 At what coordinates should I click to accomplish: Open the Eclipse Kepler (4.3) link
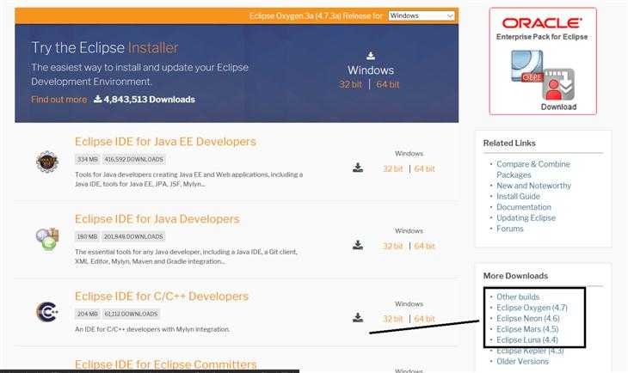(x=530, y=351)
